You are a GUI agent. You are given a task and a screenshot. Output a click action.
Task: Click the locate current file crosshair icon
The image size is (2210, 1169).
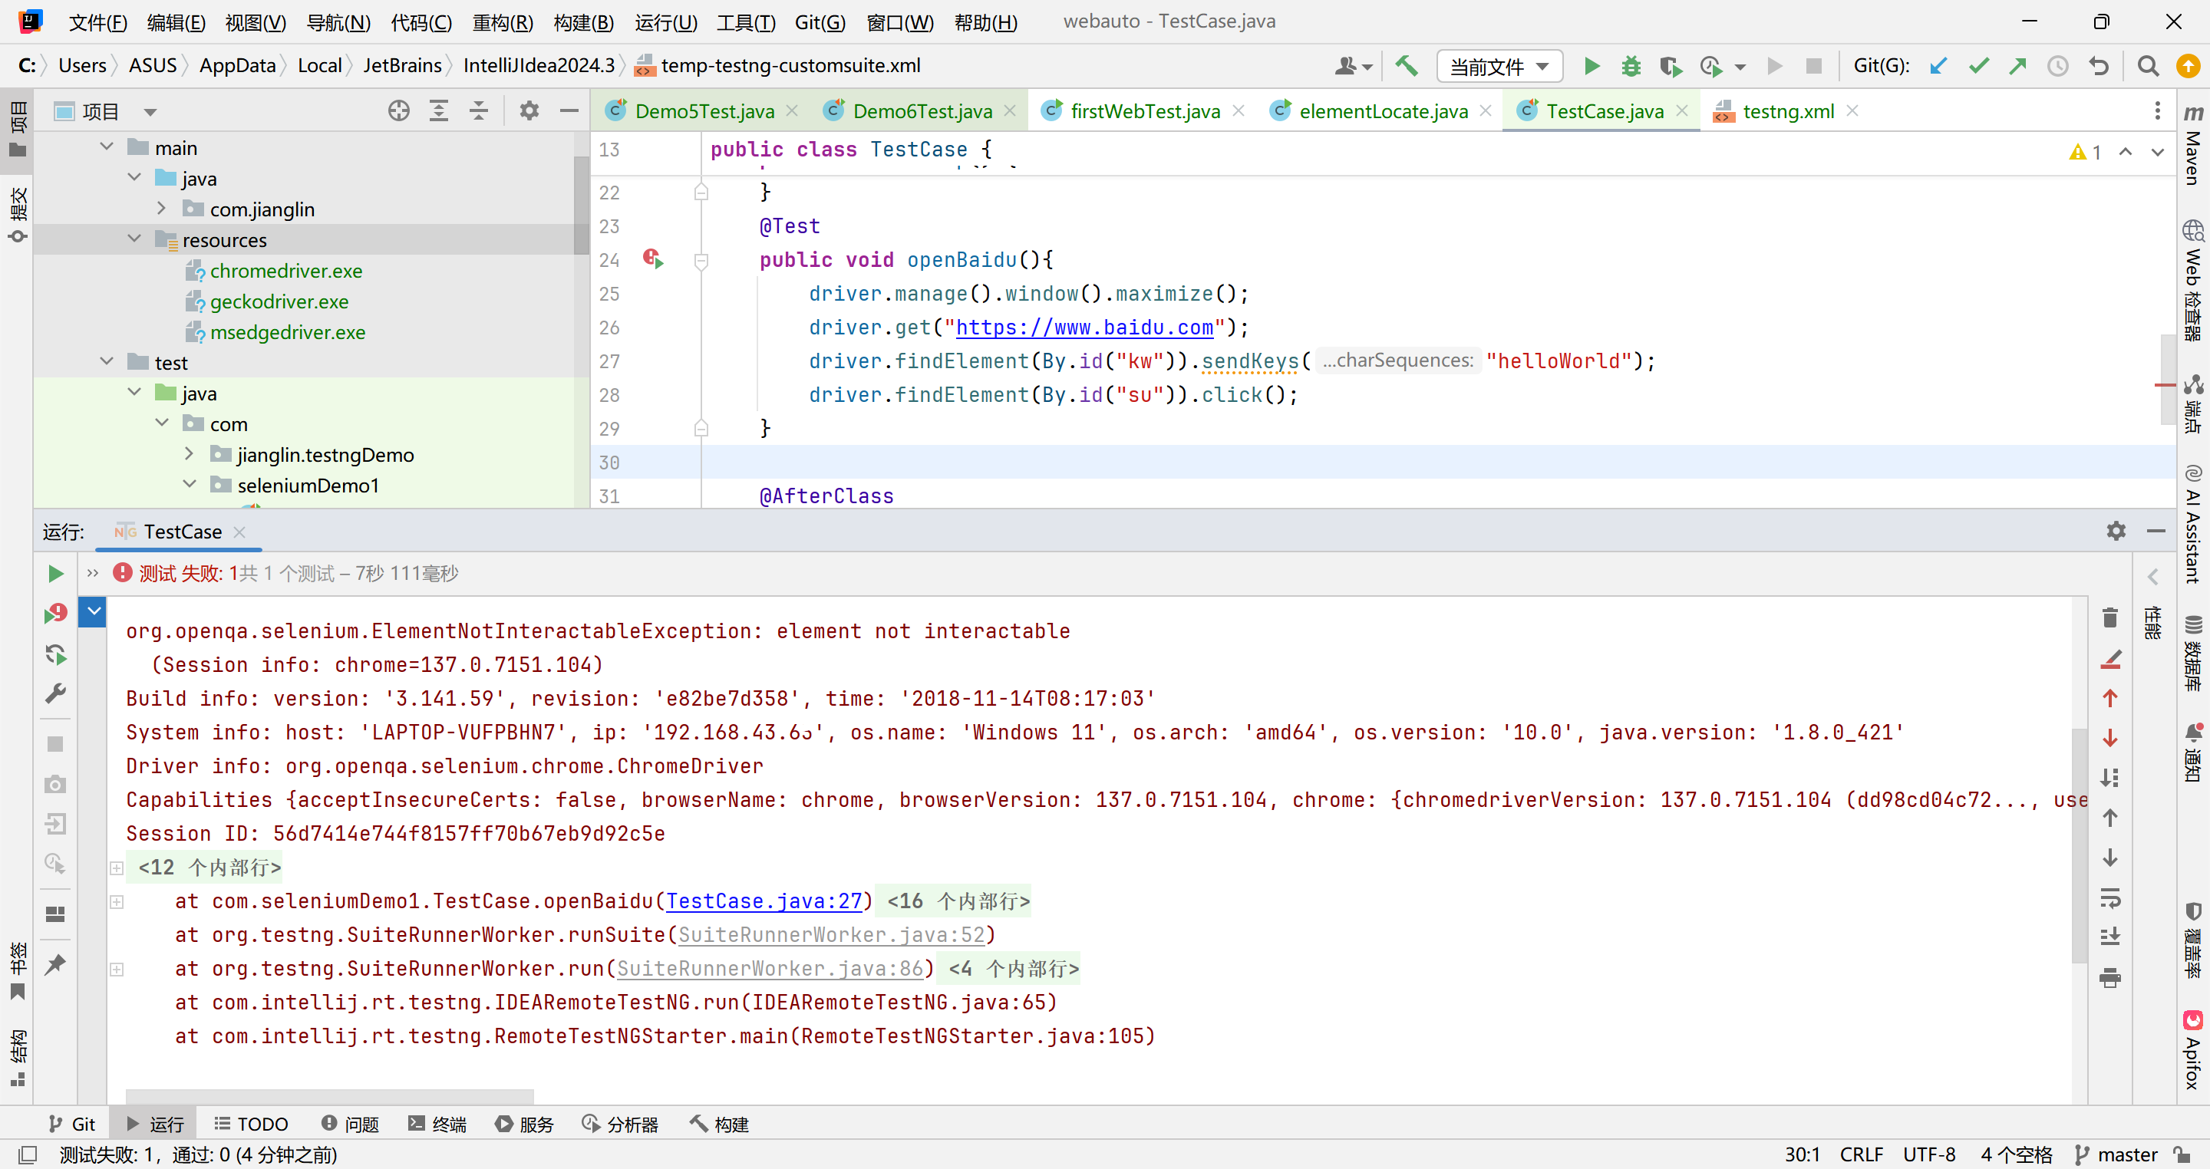pos(398,110)
